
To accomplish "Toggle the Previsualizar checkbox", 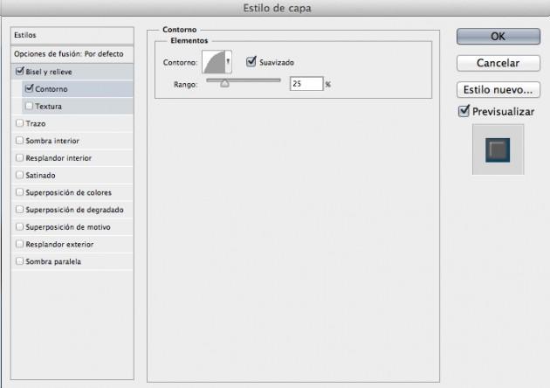I will 464,111.
